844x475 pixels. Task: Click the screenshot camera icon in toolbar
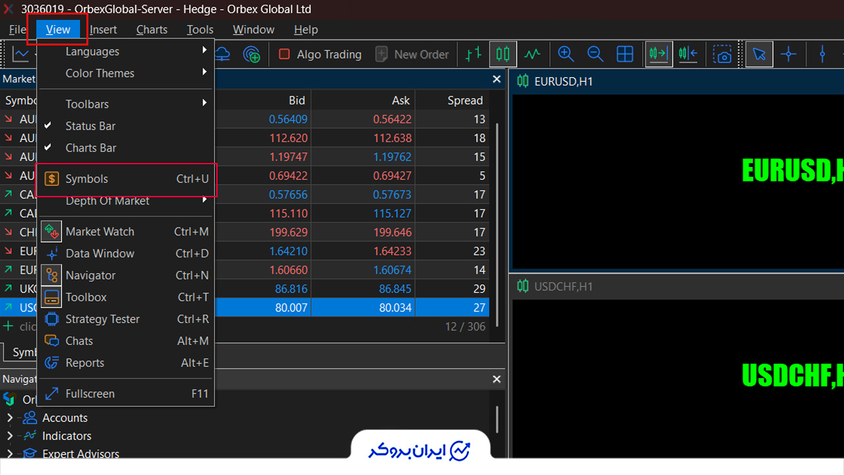(x=723, y=54)
